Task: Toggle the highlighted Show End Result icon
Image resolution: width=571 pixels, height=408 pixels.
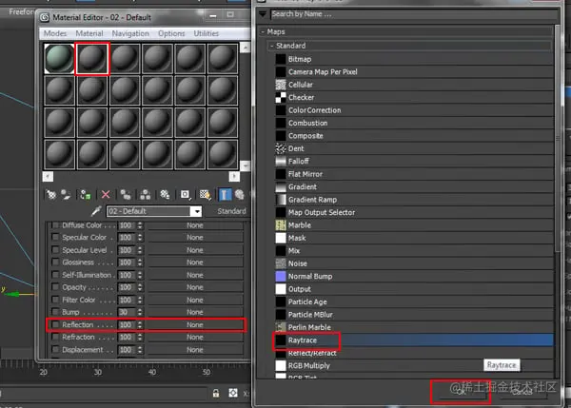Action: (225, 195)
